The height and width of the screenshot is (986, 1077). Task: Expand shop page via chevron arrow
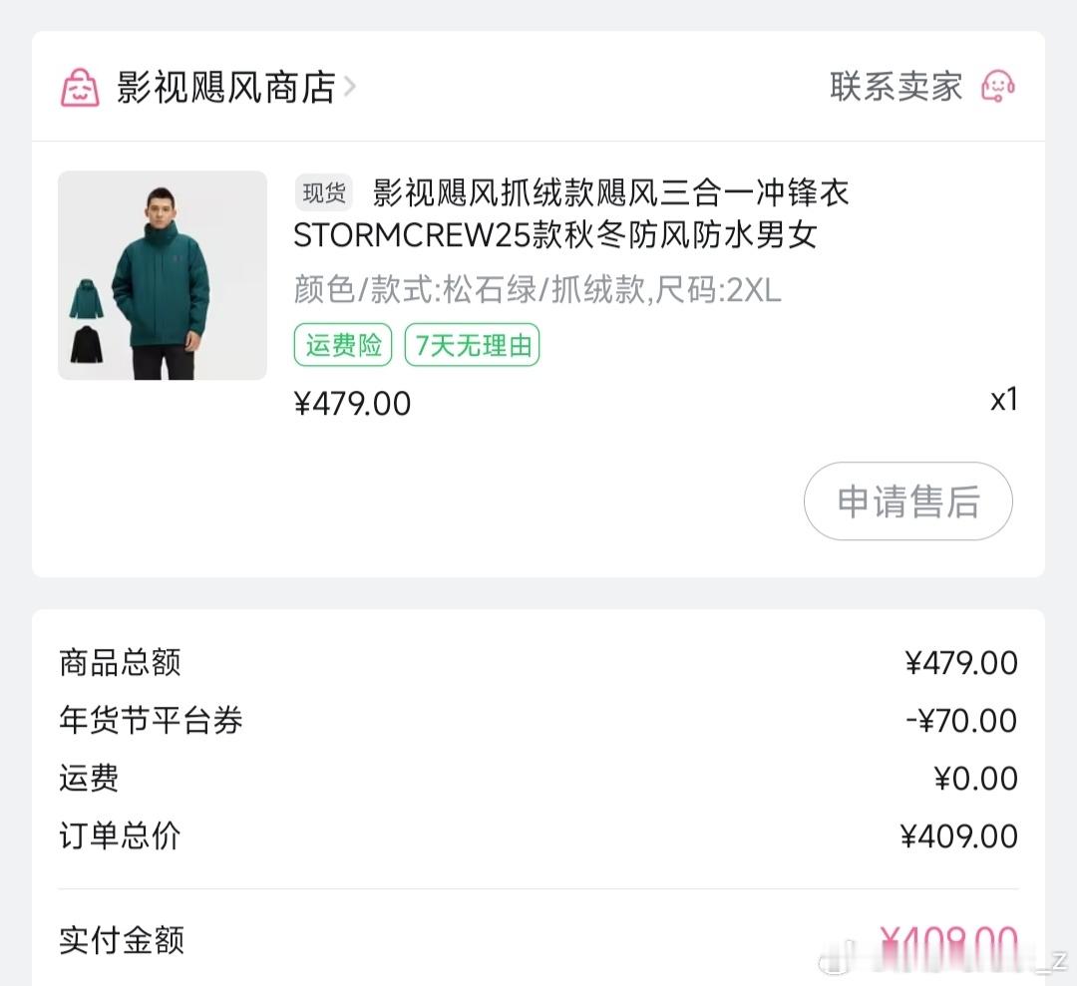coord(350,87)
